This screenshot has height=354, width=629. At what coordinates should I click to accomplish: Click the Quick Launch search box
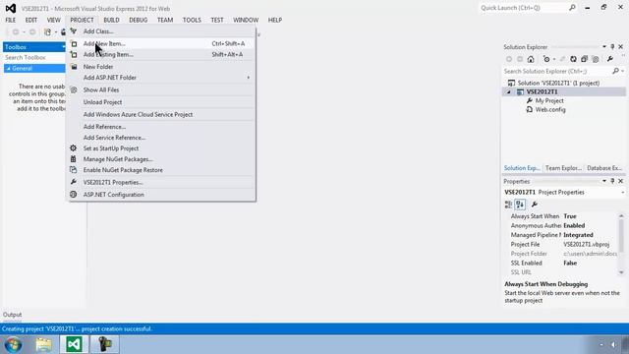click(529, 8)
